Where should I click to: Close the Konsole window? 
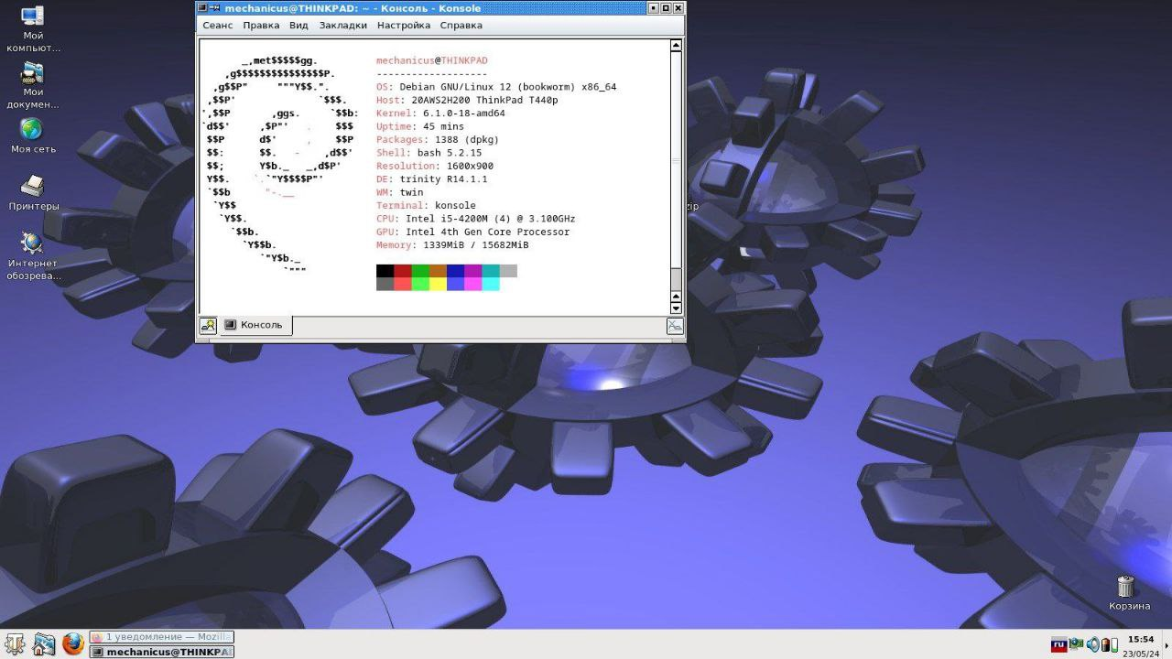tap(678, 7)
